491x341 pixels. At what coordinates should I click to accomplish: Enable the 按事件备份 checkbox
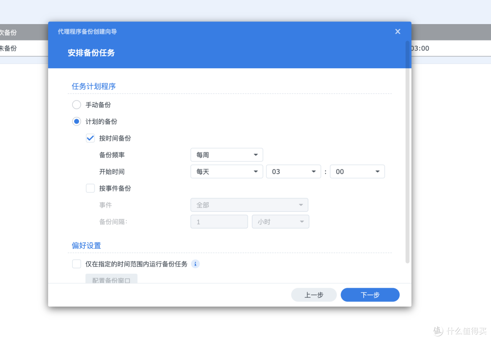click(x=90, y=188)
